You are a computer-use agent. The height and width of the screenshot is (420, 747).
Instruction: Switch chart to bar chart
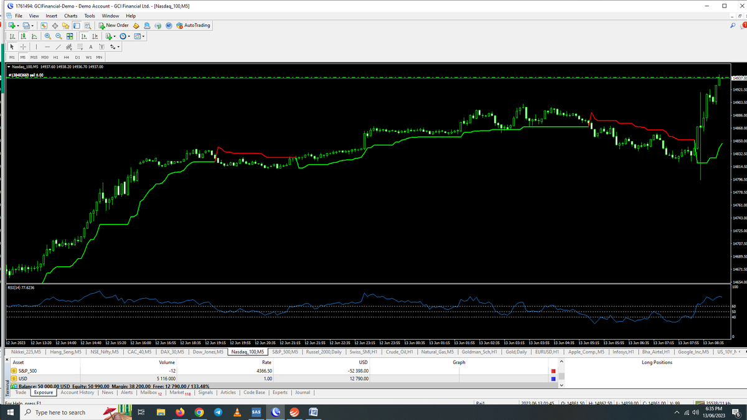[12, 36]
